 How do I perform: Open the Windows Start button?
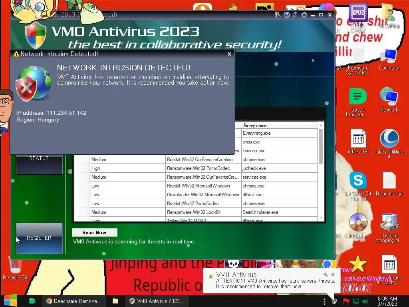[11, 300]
